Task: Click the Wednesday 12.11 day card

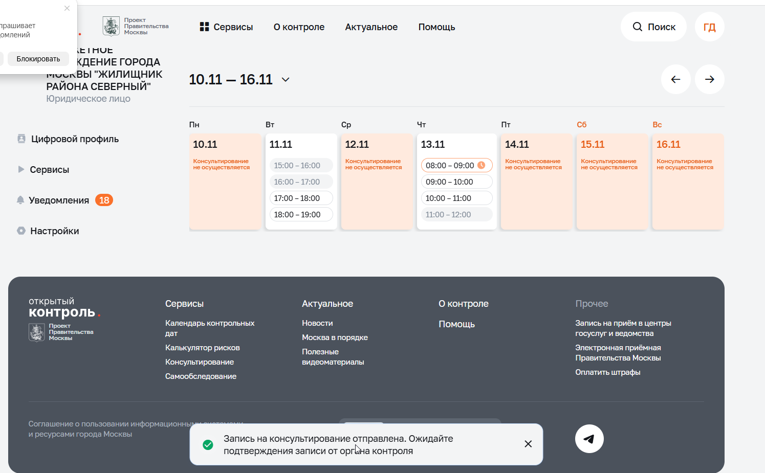Action: point(377,182)
